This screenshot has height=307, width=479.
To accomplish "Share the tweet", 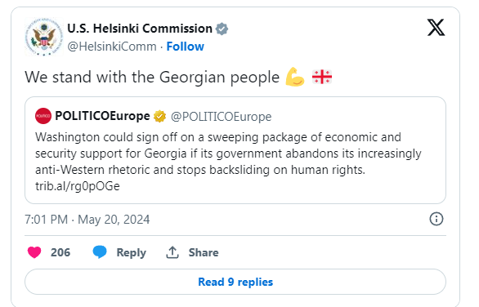I will pos(192,252).
